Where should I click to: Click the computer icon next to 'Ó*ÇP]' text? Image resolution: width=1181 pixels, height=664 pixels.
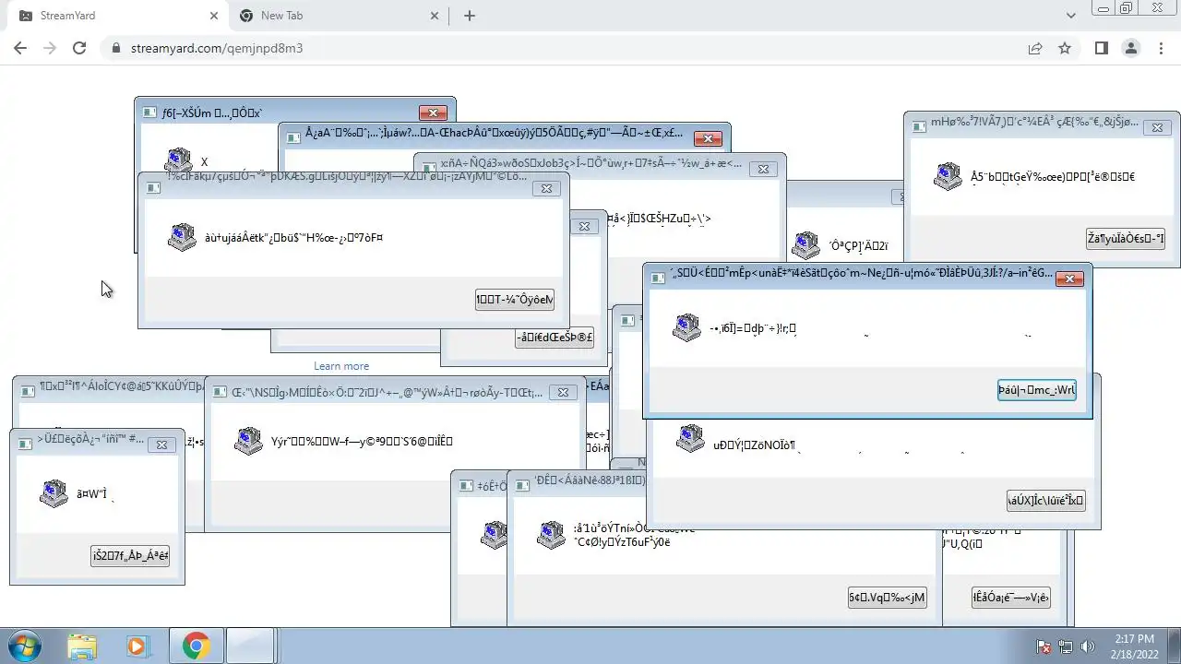pyautogui.click(x=805, y=245)
